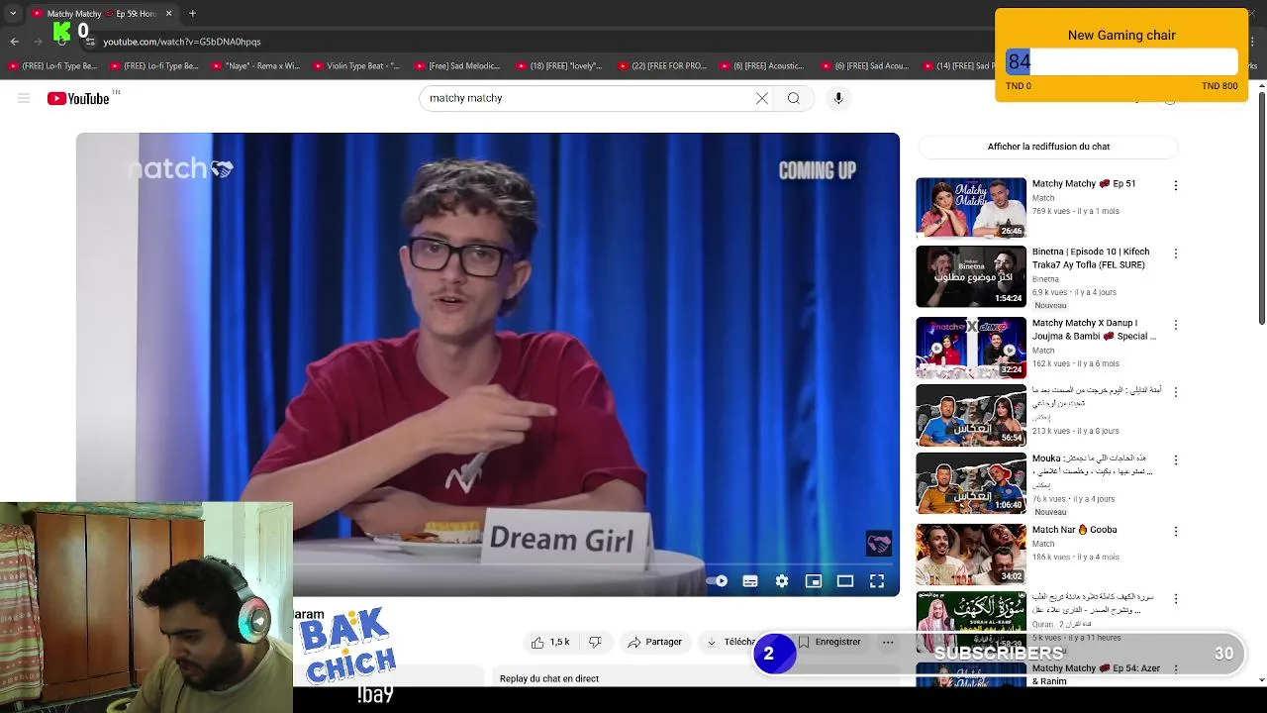
Task: Toggle the autoplay switch in the player
Action: click(x=718, y=581)
